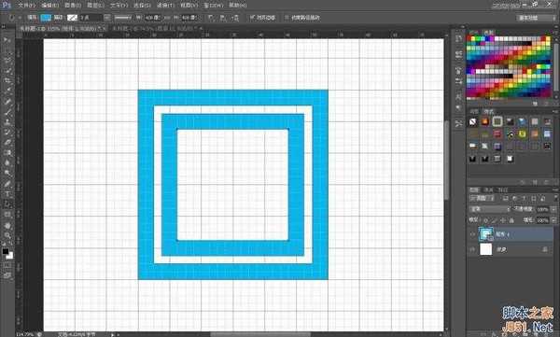Select the Zoom magnifier tool
The width and height of the screenshot is (560, 337).
coord(7,235)
